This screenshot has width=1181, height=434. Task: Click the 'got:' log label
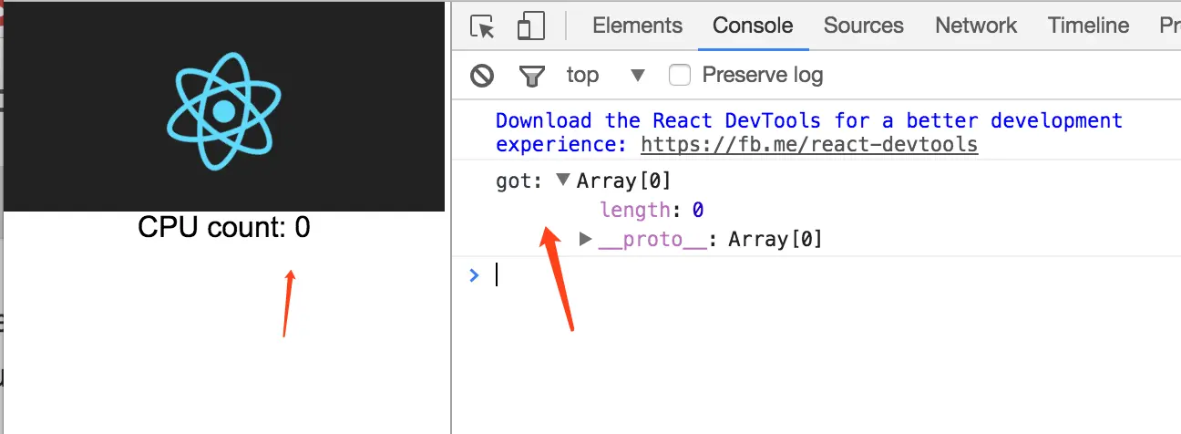(x=519, y=181)
